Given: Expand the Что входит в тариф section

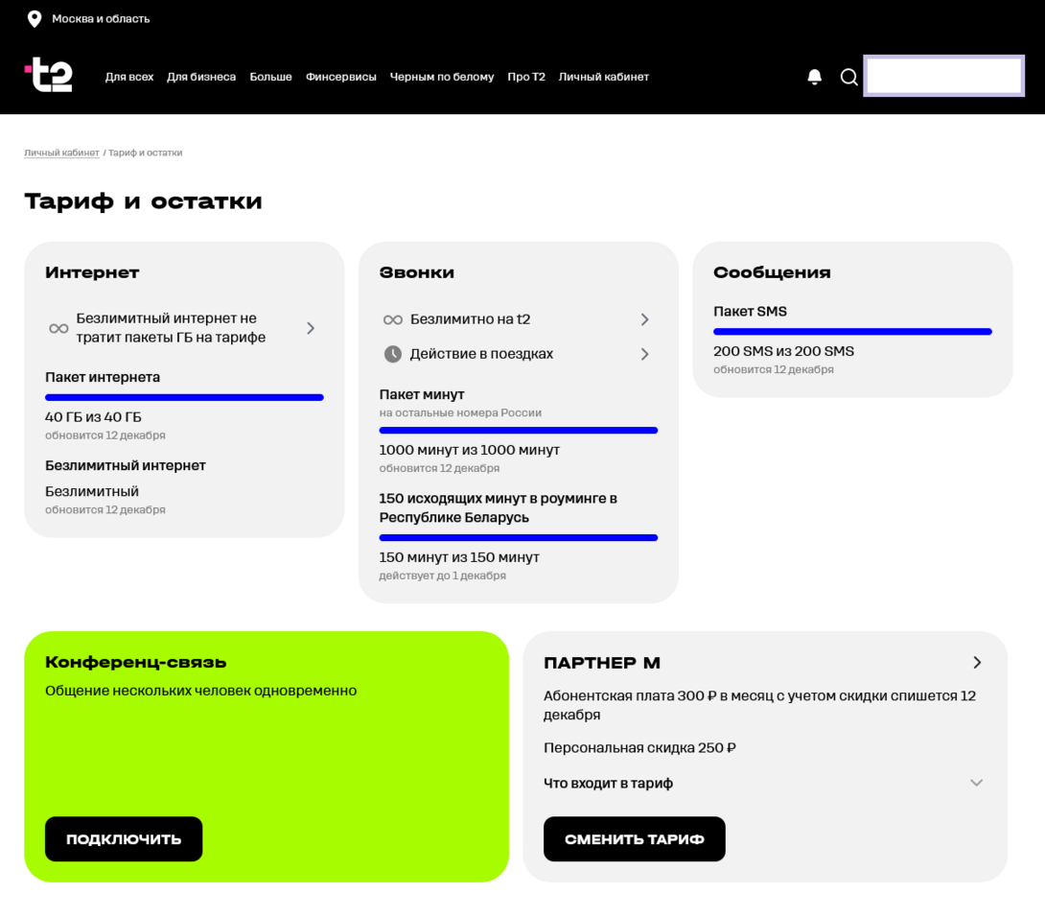Looking at the screenshot, I should (976, 783).
